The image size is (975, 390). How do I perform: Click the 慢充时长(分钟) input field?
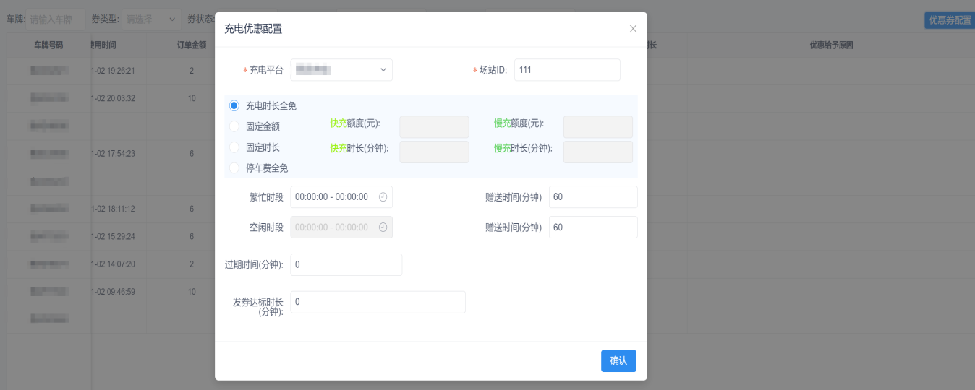click(598, 152)
